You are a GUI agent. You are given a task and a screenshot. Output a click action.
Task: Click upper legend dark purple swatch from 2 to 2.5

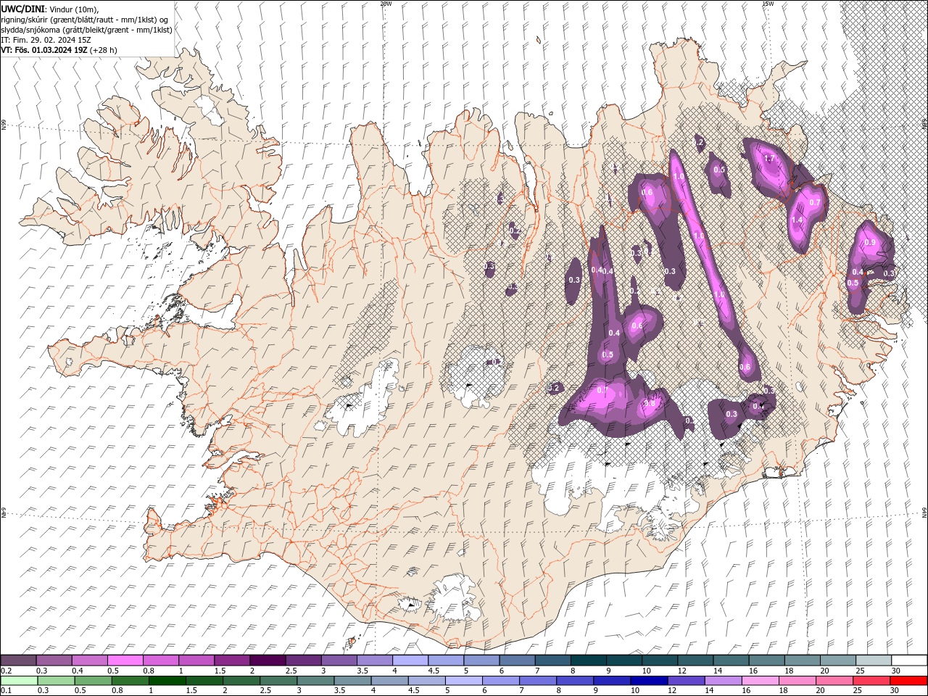(x=268, y=660)
